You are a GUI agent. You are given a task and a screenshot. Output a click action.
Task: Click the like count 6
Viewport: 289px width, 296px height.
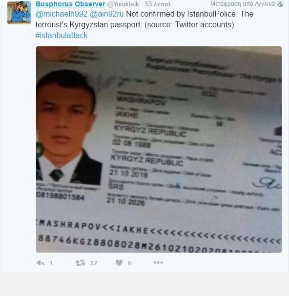(129, 263)
